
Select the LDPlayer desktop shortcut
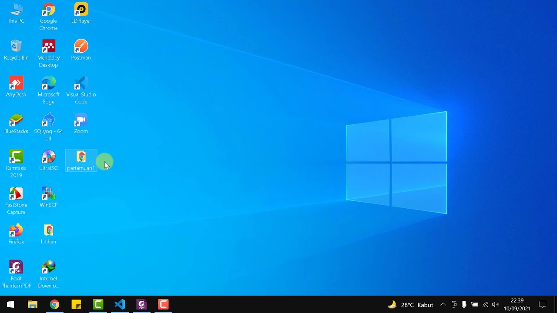pos(81,13)
